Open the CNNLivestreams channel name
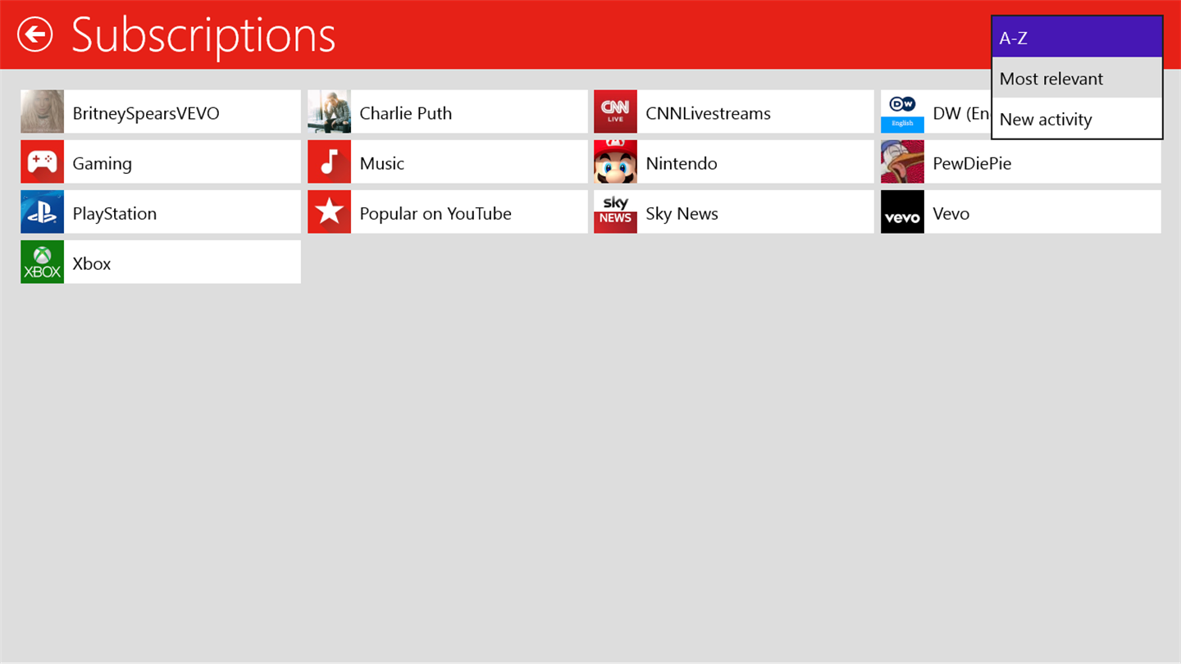Screen dimensions: 1181x664 click(708, 113)
